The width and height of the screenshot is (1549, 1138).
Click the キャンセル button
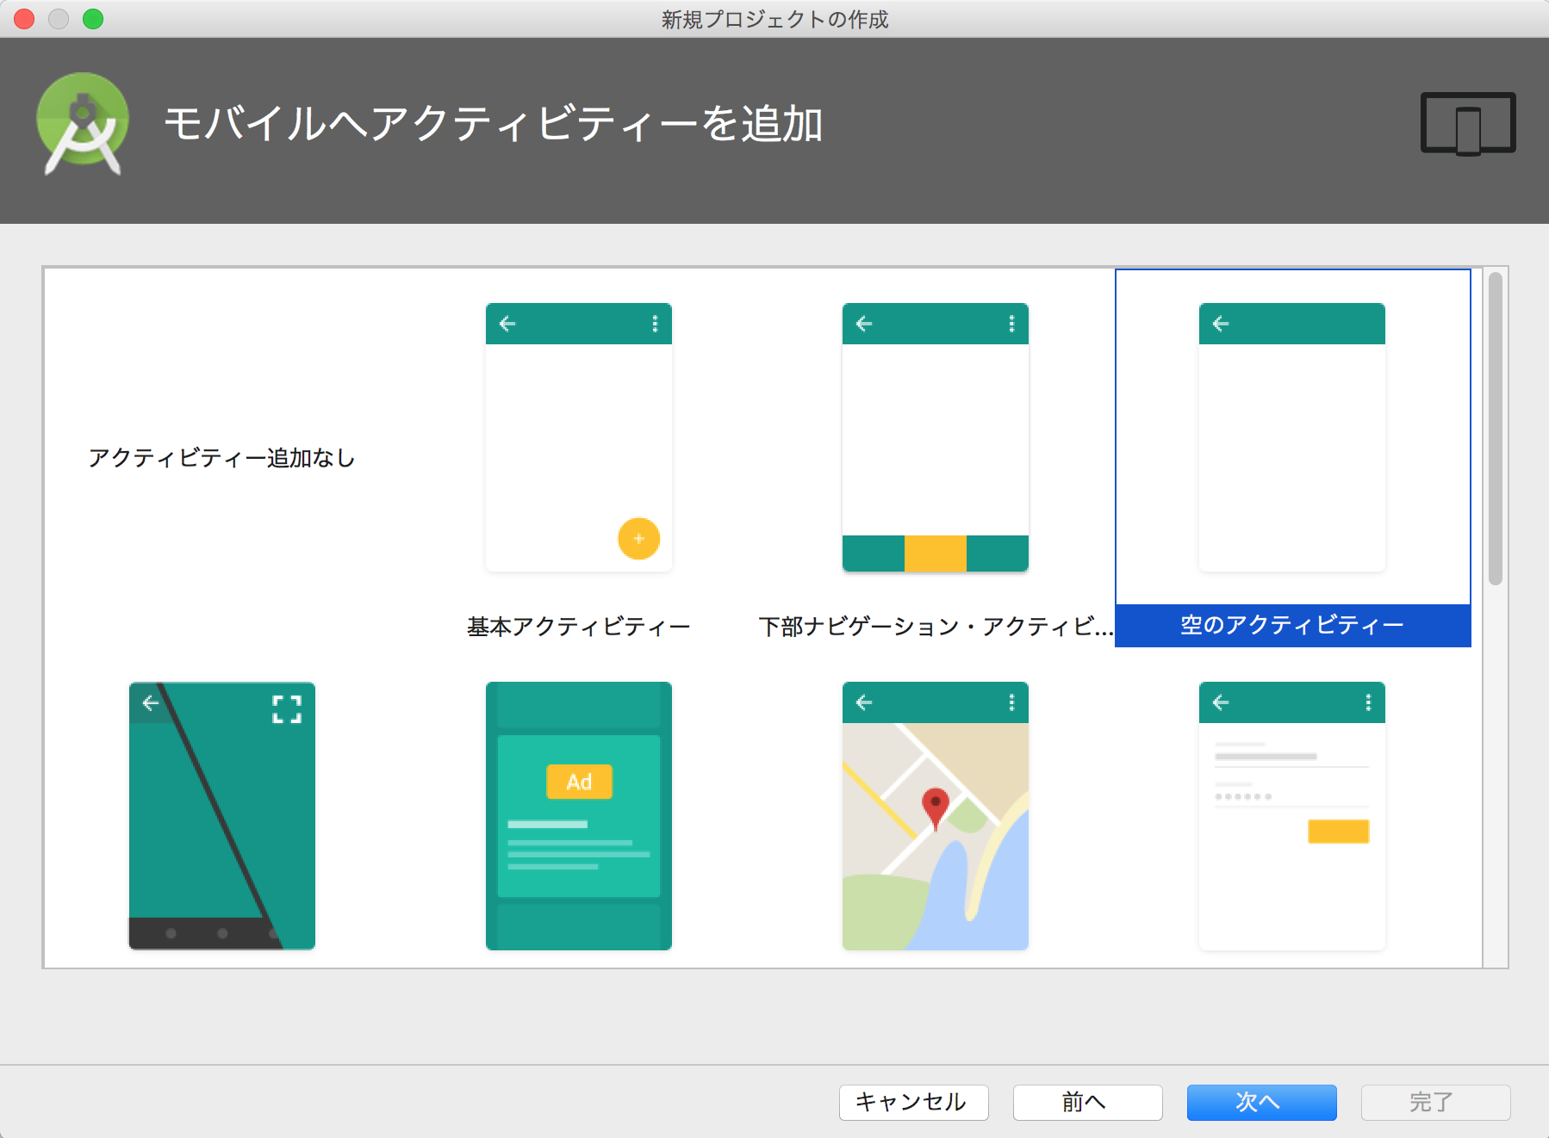[x=913, y=1102]
